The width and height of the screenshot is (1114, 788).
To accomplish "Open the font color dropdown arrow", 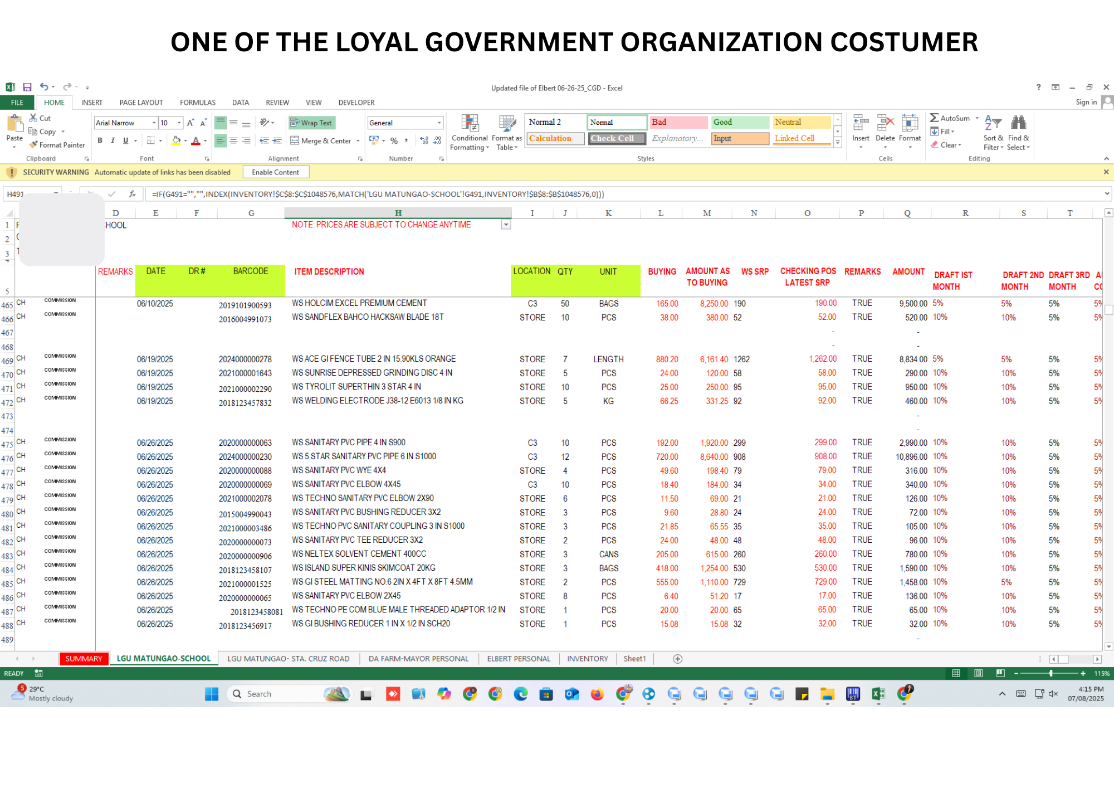I will click(x=206, y=141).
